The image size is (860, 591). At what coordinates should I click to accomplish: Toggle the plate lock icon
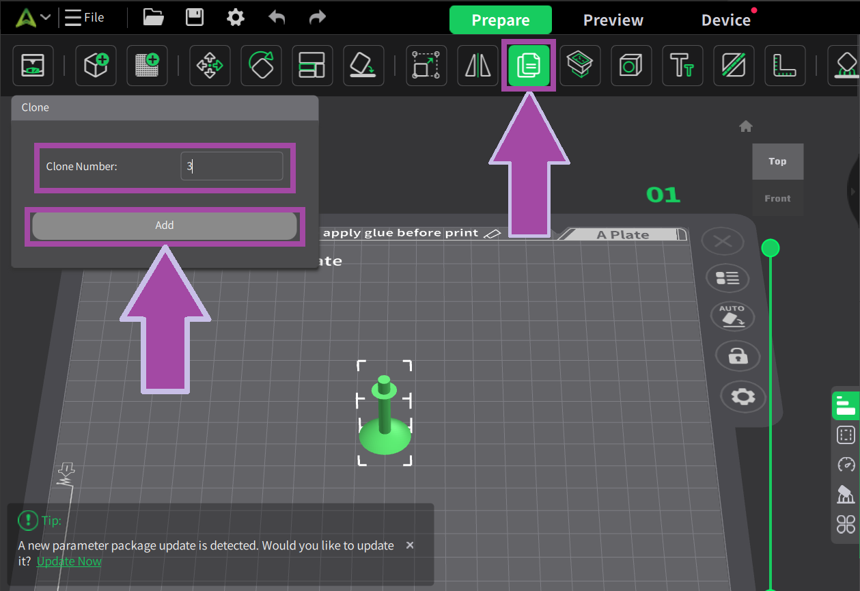pyautogui.click(x=737, y=356)
